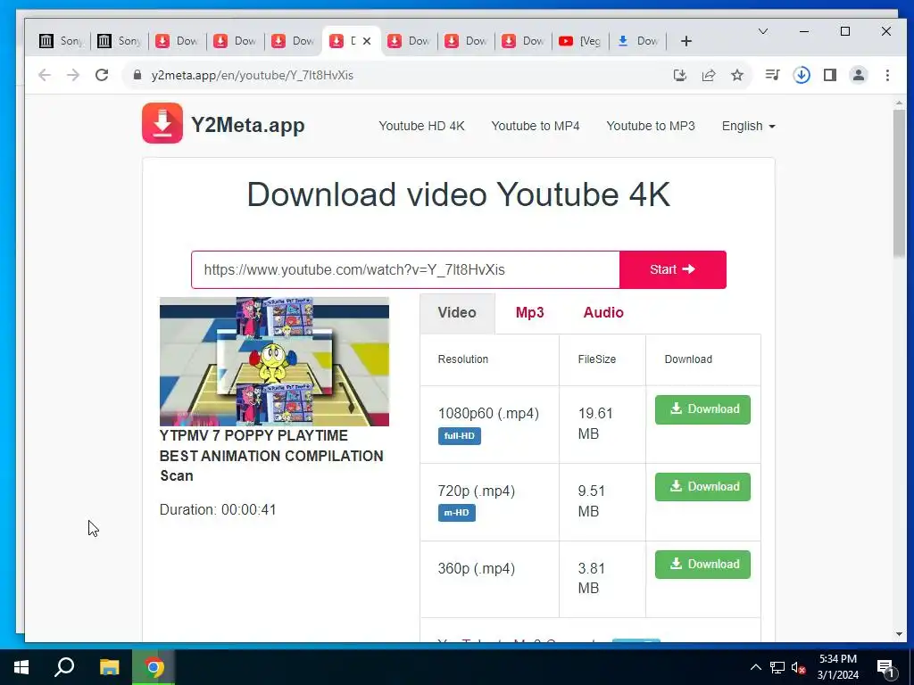The height and width of the screenshot is (685, 914).
Task: Click the share page icon
Action: [x=708, y=75]
